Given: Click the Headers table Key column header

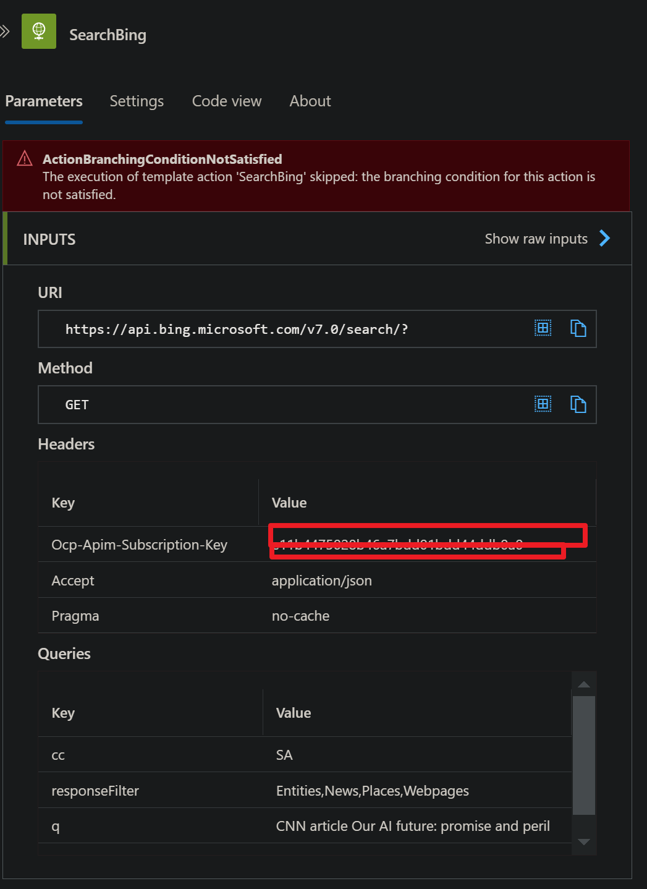Looking at the screenshot, I should 63,503.
